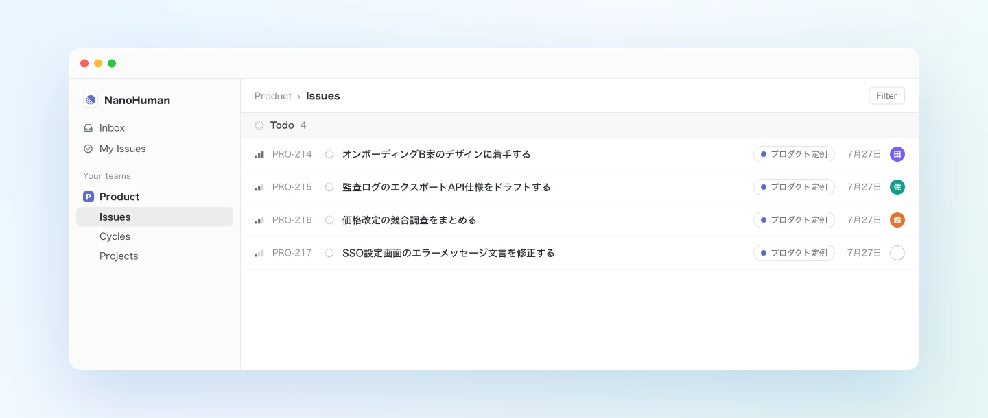Minimize the window with the yellow button
988x418 pixels.
[x=98, y=64]
